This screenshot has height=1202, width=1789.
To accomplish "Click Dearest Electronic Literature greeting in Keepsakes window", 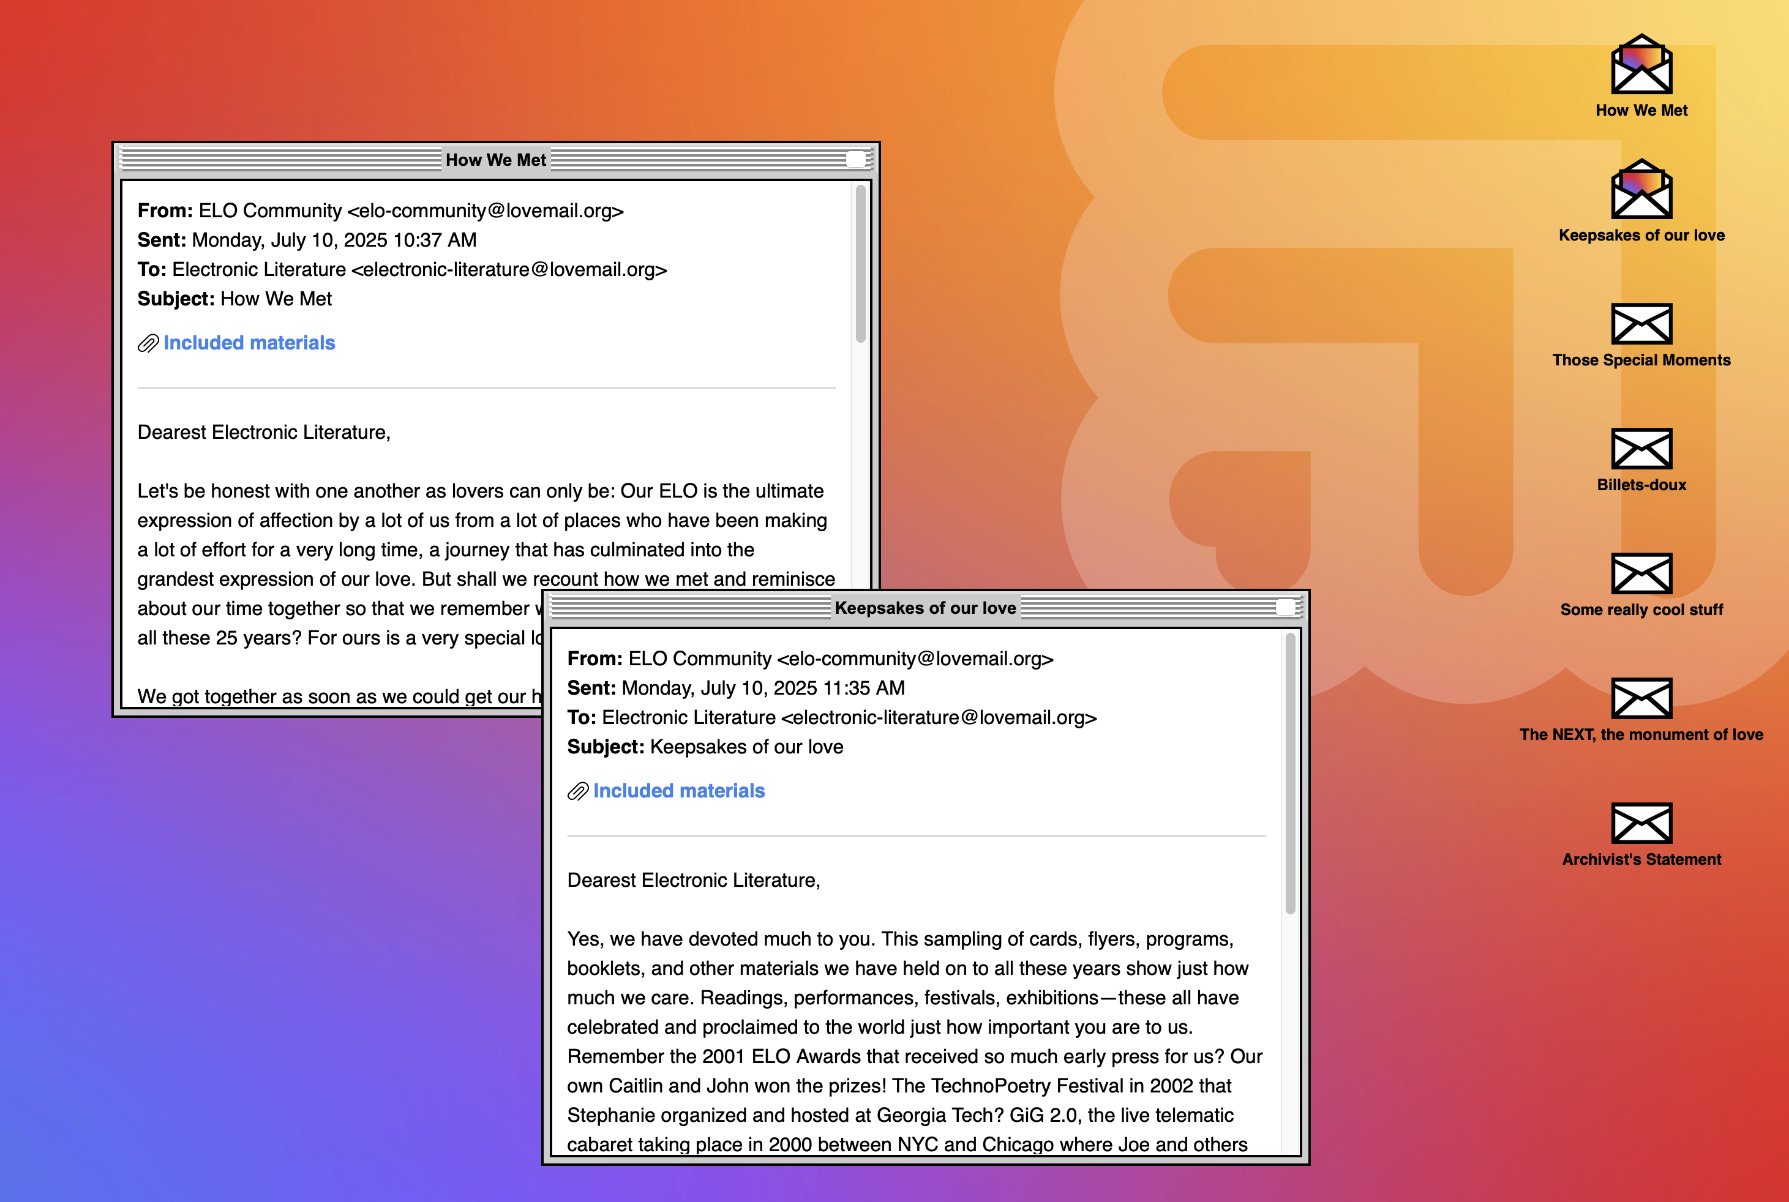I will [694, 880].
